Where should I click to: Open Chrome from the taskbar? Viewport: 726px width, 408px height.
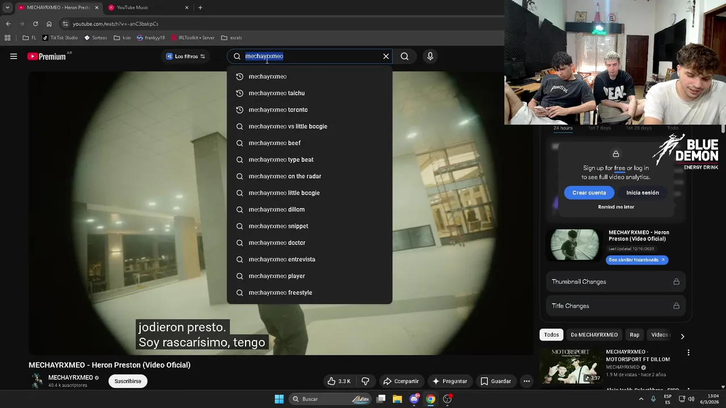point(430,399)
